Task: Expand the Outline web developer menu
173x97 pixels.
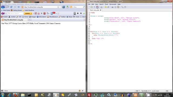Action: pyautogui.click(x=62, y=17)
